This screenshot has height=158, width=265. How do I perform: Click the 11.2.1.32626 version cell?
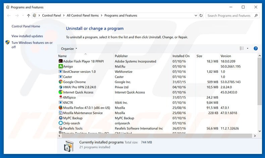pyautogui.click(x=230, y=128)
